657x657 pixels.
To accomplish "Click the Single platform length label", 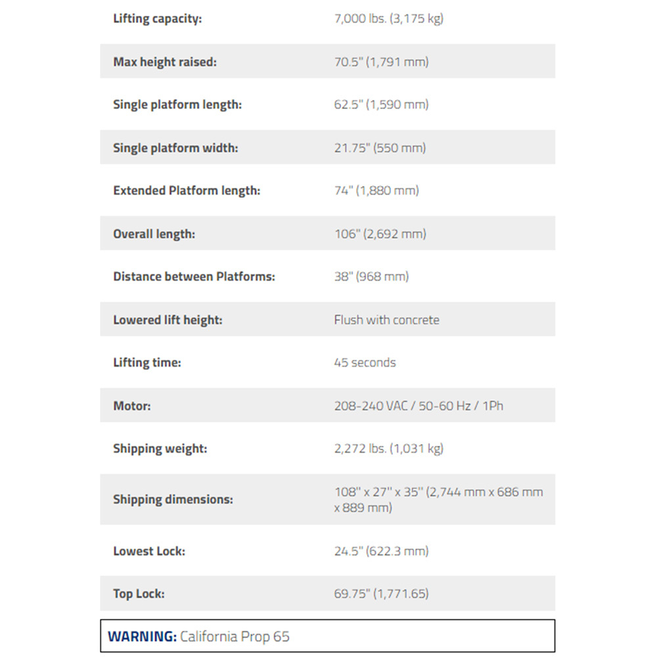I will click(x=177, y=104).
